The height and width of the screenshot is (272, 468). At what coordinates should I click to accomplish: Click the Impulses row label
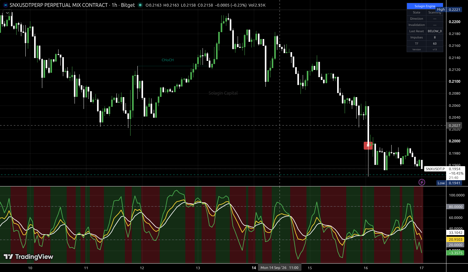[416, 37]
